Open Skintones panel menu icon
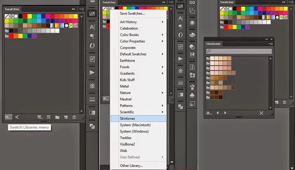This screenshot has height=170, width=295. click(270, 44)
